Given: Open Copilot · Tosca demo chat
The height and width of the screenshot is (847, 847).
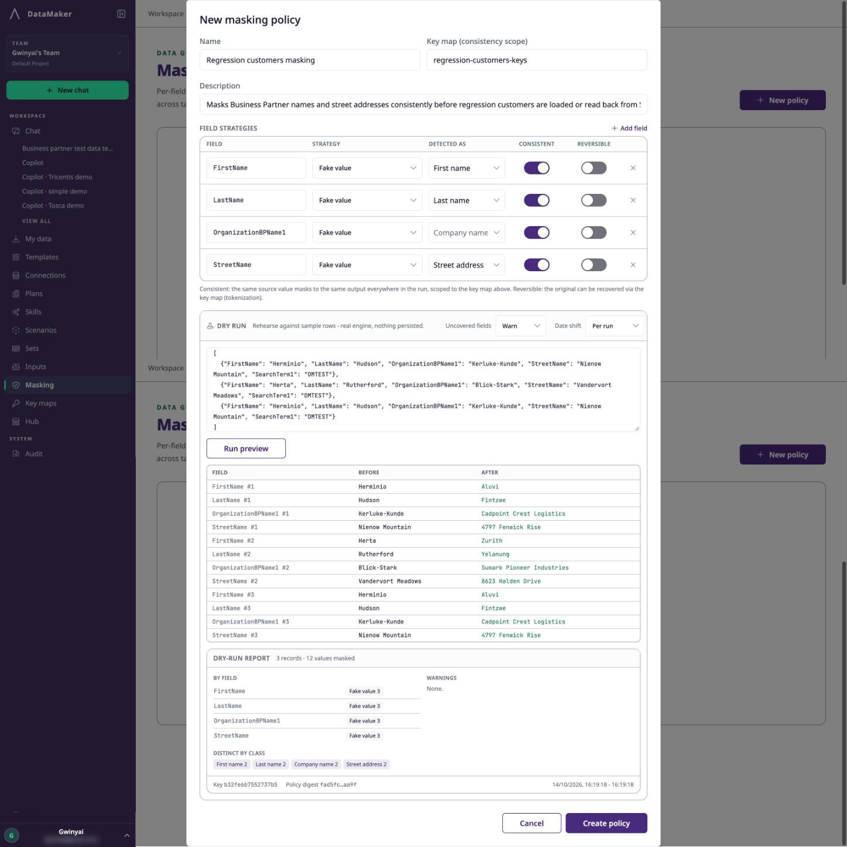Looking at the screenshot, I should (53, 206).
